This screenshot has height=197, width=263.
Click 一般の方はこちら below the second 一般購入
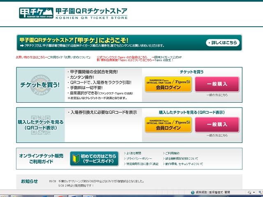[217, 135]
